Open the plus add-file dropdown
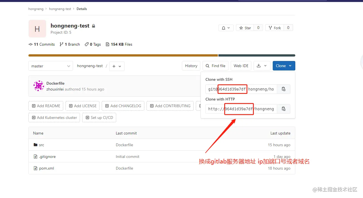The image size is (363, 198). [117, 66]
